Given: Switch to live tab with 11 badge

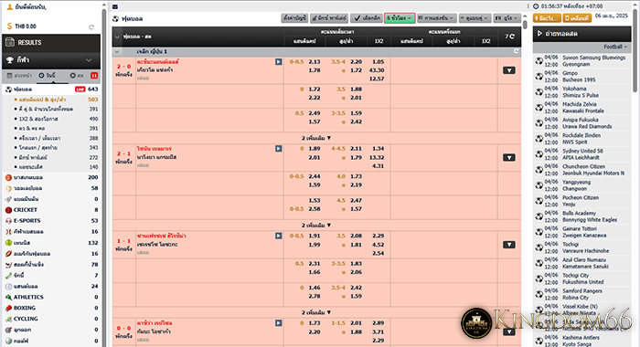Looking at the screenshot, I should [x=83, y=76].
